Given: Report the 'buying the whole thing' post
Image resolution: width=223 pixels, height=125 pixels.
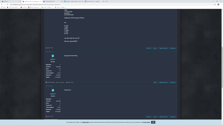Looking at the screenshot, I should 70,82.
